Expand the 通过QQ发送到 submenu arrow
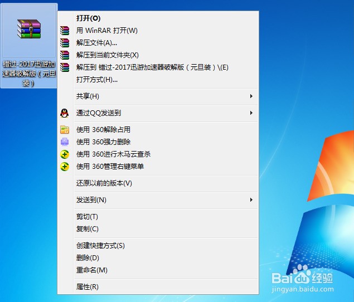Screen dimensions: 354x302 click(x=251, y=113)
